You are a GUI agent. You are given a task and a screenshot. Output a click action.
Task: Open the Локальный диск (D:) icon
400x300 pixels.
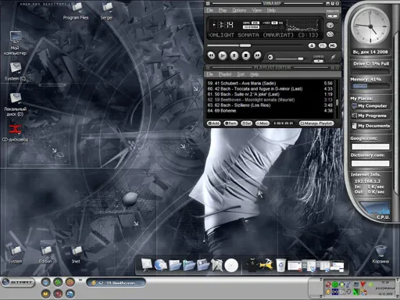click(15, 105)
